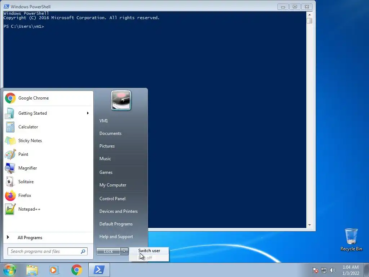
Task: Open the VM1 user folder link
Action: click(x=104, y=120)
